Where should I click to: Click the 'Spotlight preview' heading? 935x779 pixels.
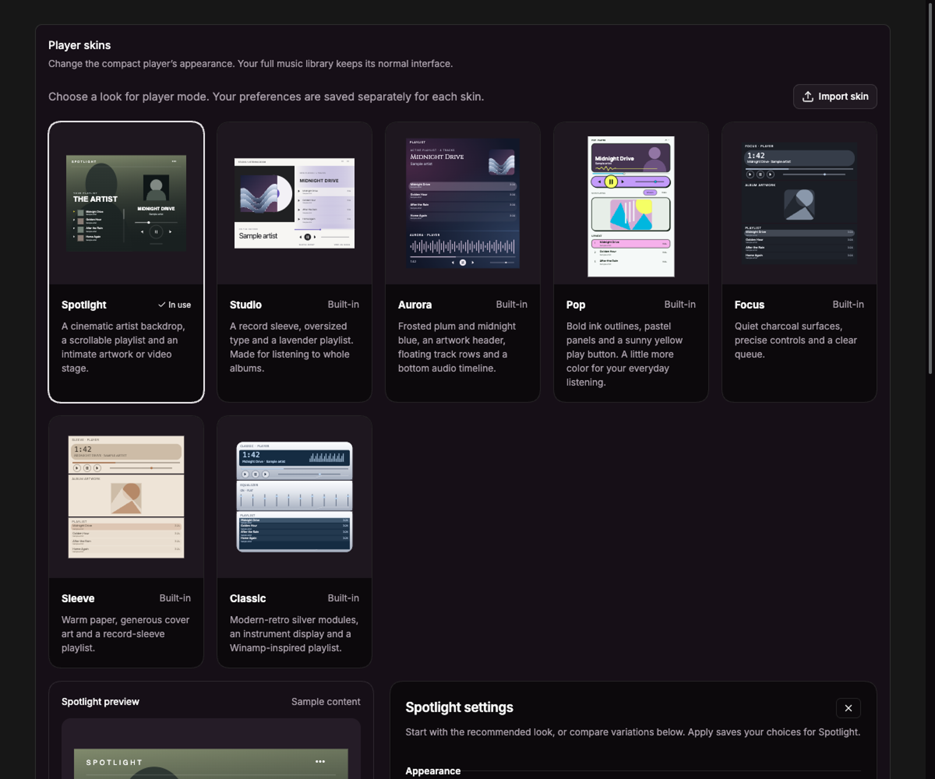[x=100, y=701]
